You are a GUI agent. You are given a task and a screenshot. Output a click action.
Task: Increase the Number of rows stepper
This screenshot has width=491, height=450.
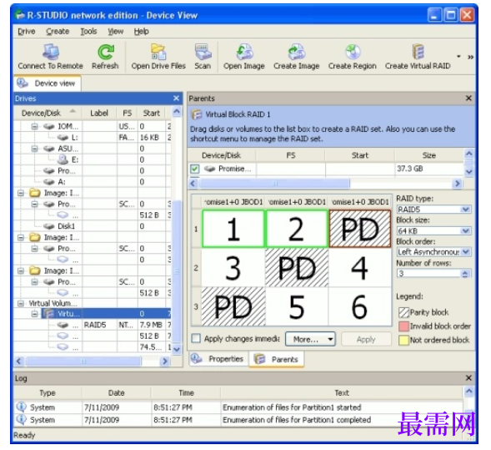[465, 272]
